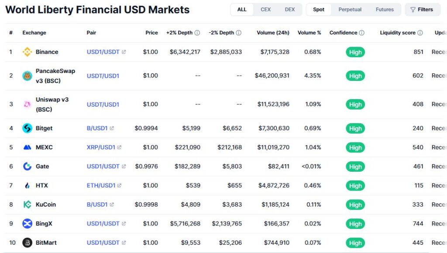Screen dimensions: 447x253
Task: Click the Uniswap v3 unicorn icon
Action: point(28,104)
